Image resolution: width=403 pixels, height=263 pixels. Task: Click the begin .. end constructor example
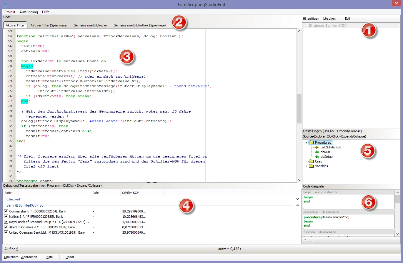(348, 200)
